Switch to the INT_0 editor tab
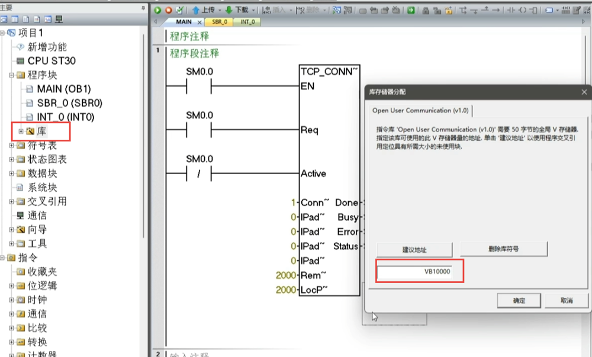Screen dimensions: 592x357 coord(247,21)
